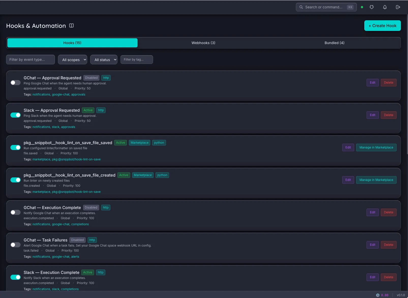The height and width of the screenshot is (298, 408).
Task: Toggle off the lint_on_save_file_saved hook
Action: [16, 147]
